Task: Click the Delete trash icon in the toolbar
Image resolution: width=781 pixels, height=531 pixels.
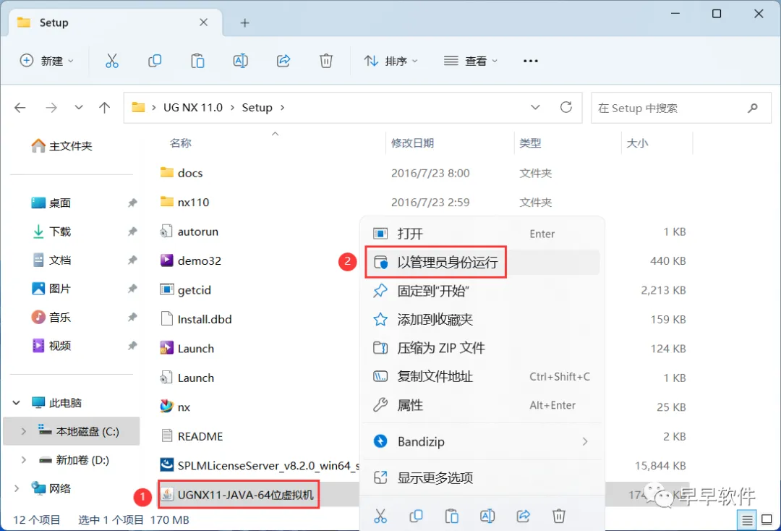Action: click(x=325, y=61)
